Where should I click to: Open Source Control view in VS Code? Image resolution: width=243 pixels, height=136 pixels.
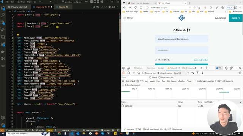[x=3, y=22]
